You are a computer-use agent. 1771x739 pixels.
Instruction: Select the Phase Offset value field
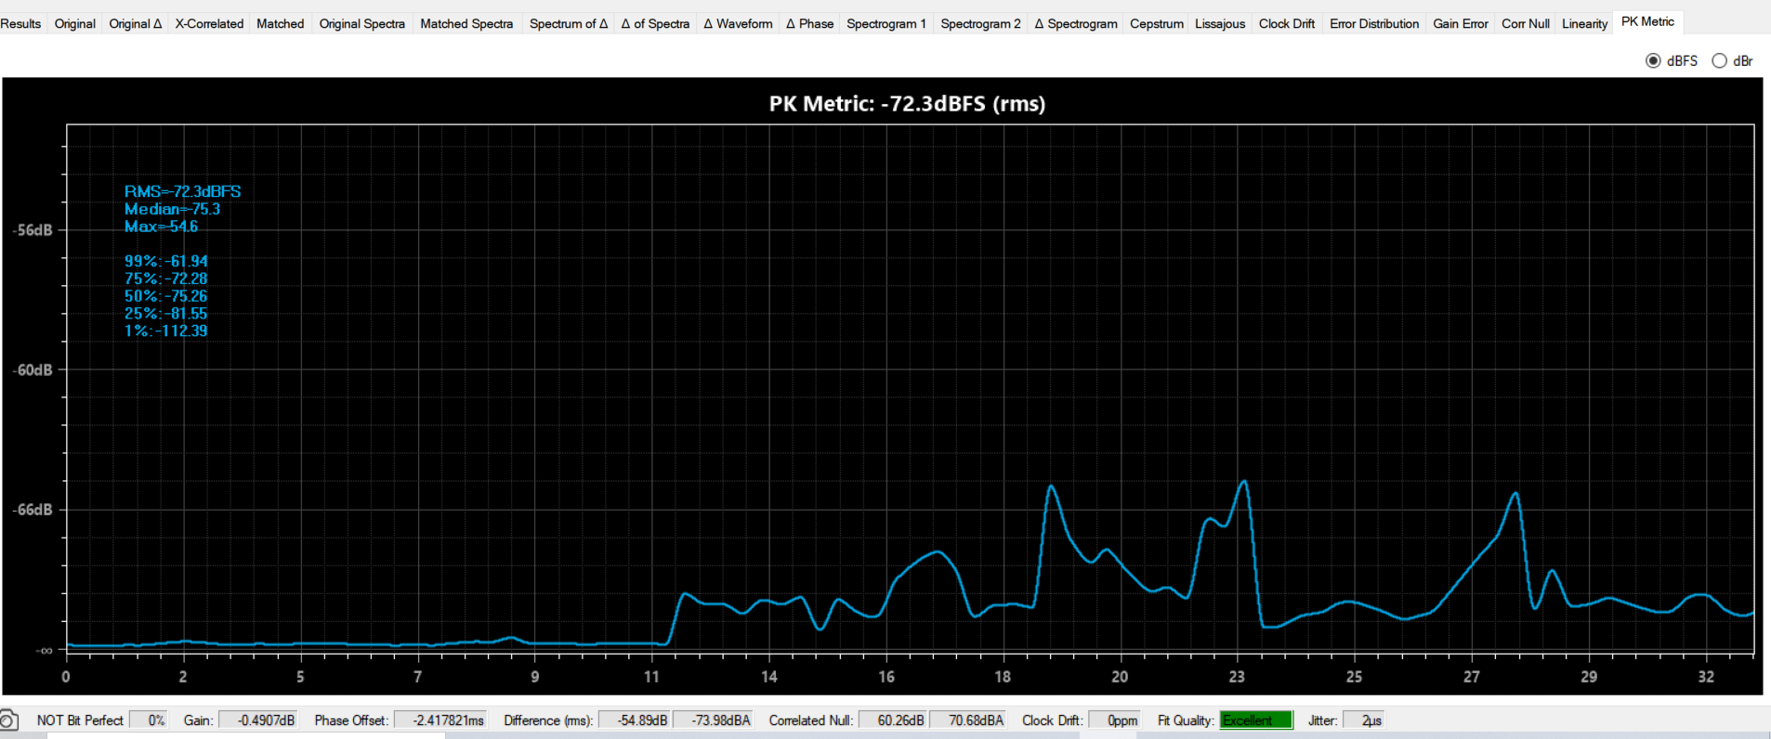[x=441, y=720]
